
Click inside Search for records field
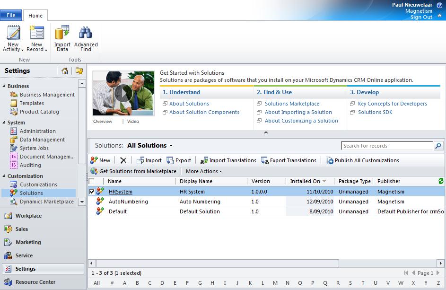[387, 146]
